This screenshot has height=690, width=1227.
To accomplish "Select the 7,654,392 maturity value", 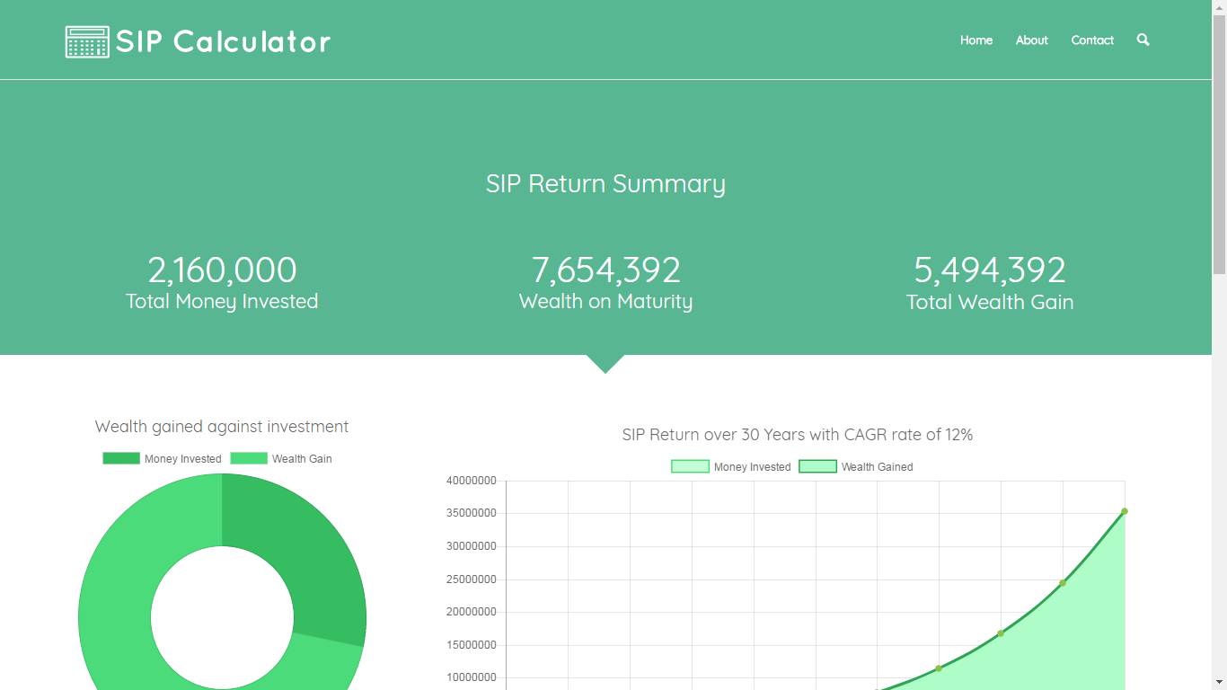I will (x=606, y=270).
